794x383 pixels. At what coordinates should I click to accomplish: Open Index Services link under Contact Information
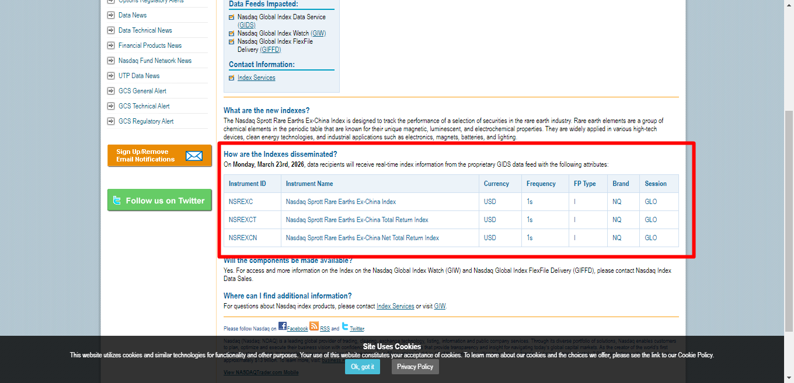tap(256, 78)
